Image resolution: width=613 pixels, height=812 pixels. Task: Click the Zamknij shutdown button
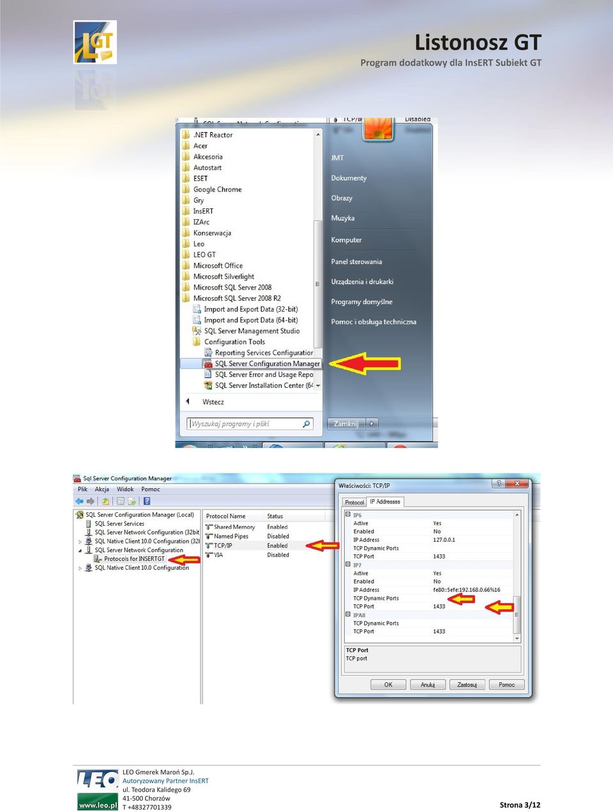pos(347,424)
